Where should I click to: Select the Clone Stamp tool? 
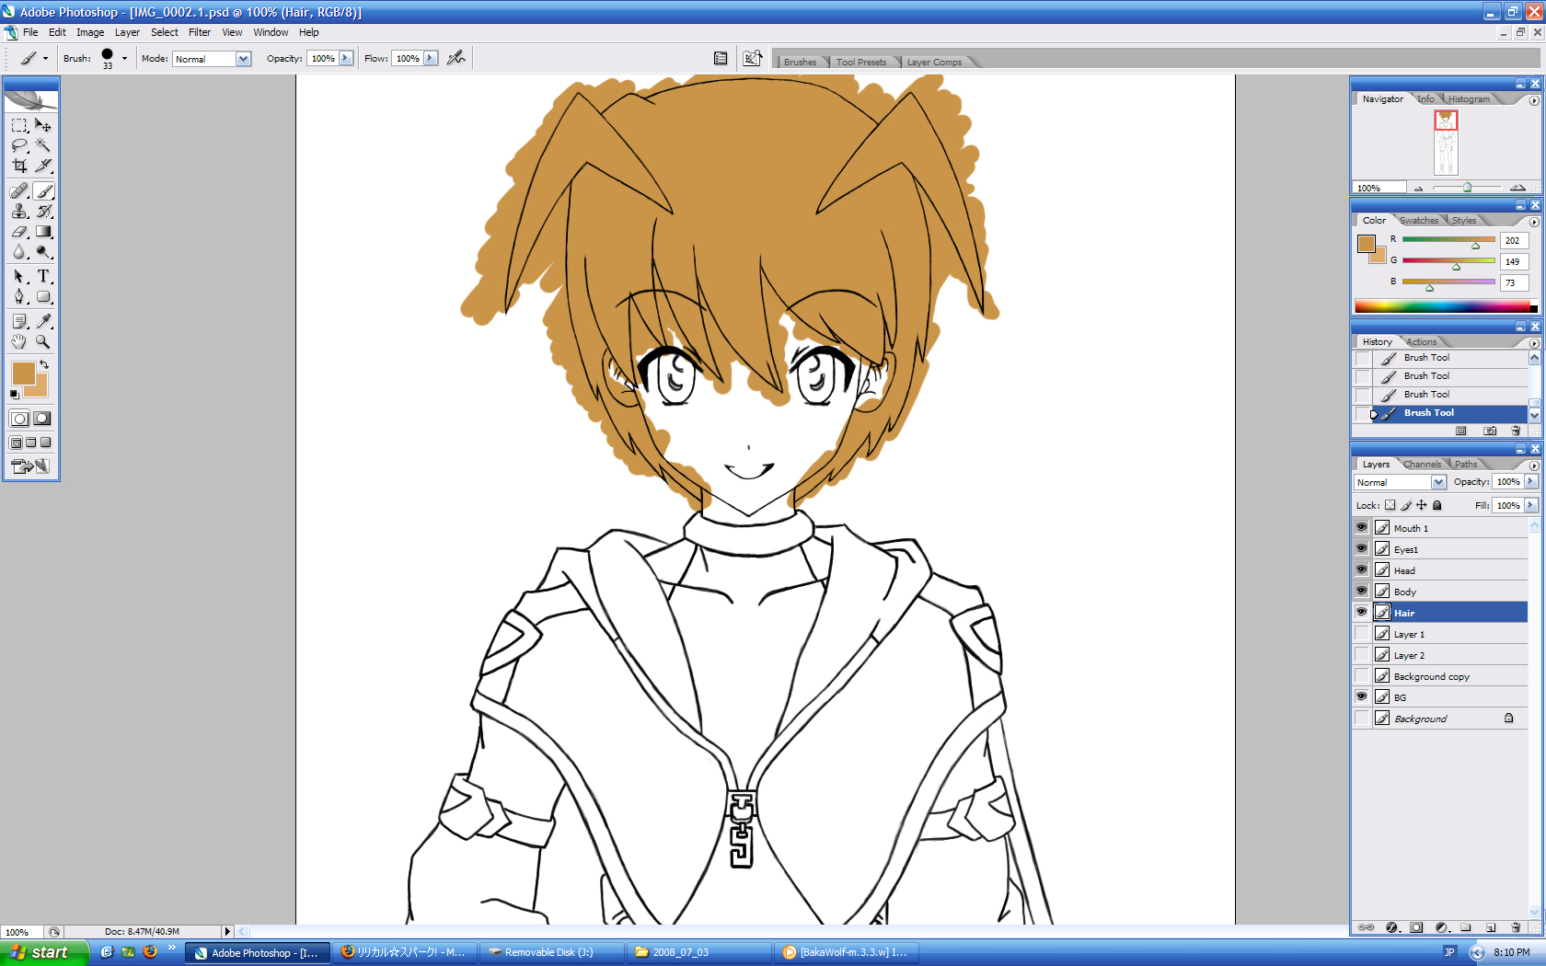point(19,212)
